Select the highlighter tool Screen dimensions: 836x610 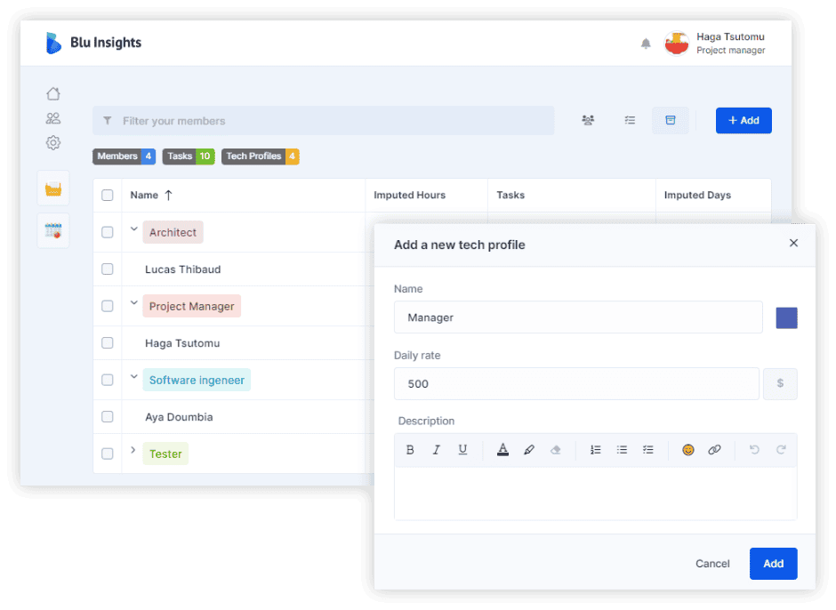point(529,450)
